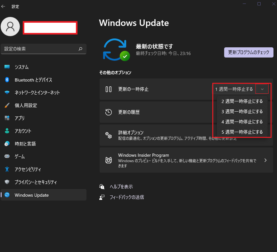Open フィードバックの送信 link

(x=127, y=197)
